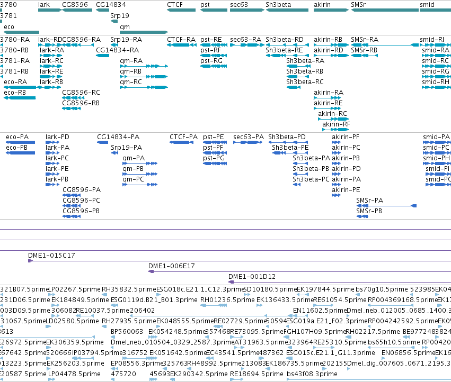Click transcript lark-RC
The width and height of the screenshot is (451, 382).
coord(51,66)
